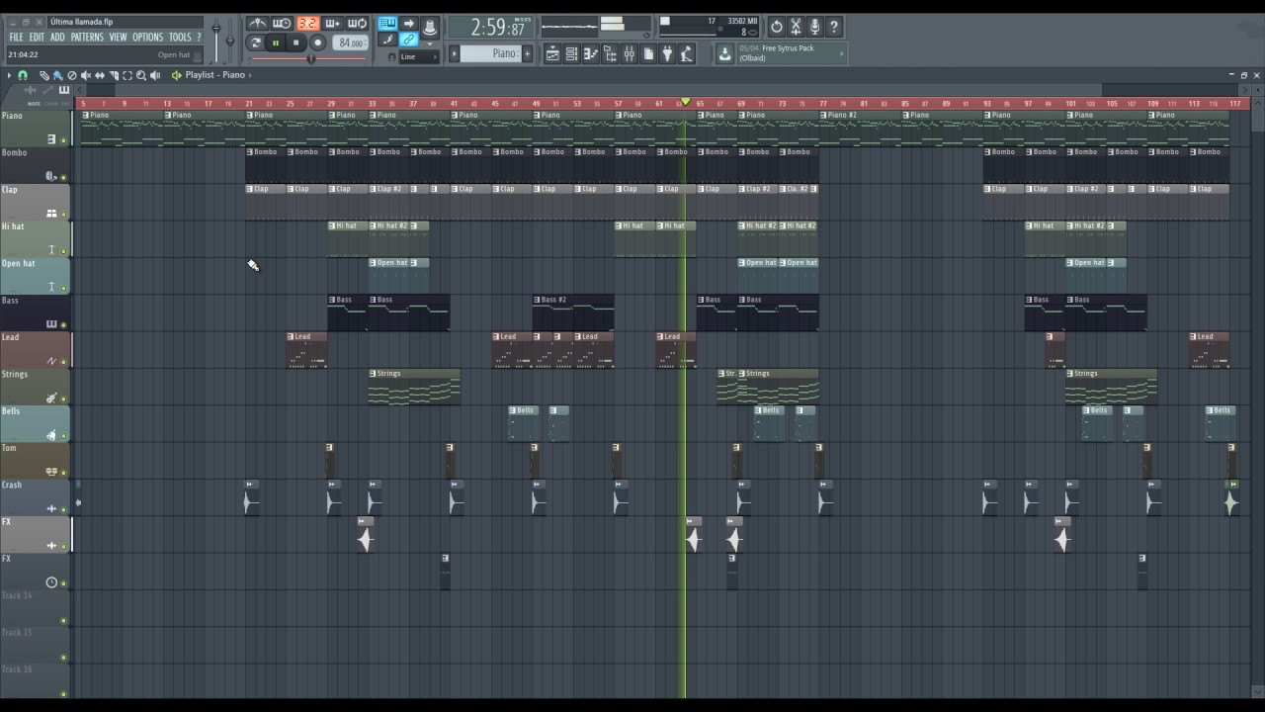Select the playlist Playback speaker tool
Image resolution: width=1265 pixels, height=712 pixels.
click(155, 75)
